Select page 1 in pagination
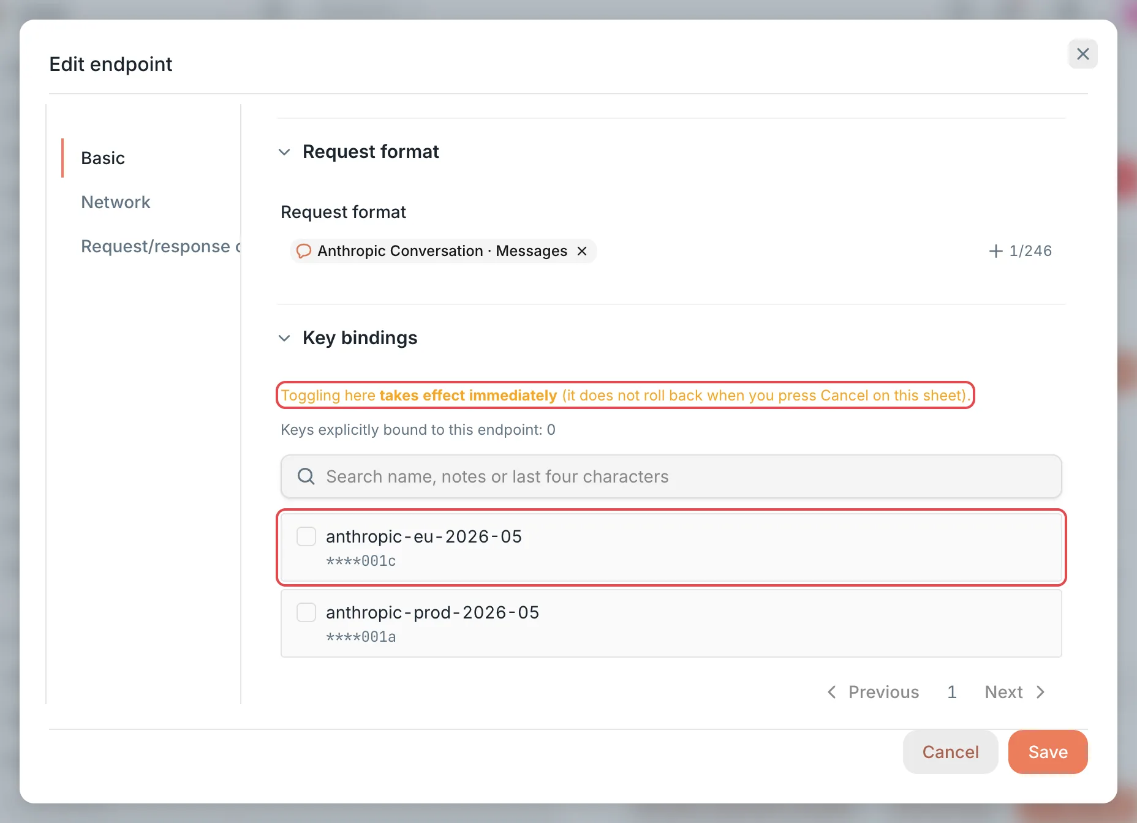The width and height of the screenshot is (1137, 823). [x=952, y=692]
